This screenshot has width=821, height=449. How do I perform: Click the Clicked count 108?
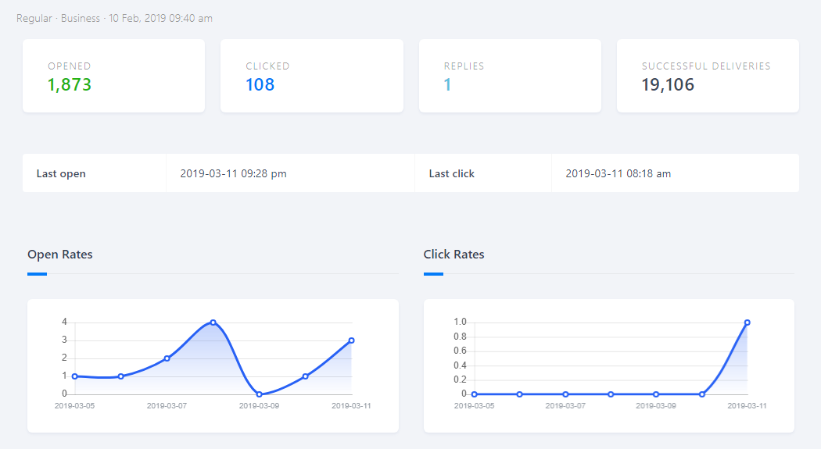tap(260, 84)
